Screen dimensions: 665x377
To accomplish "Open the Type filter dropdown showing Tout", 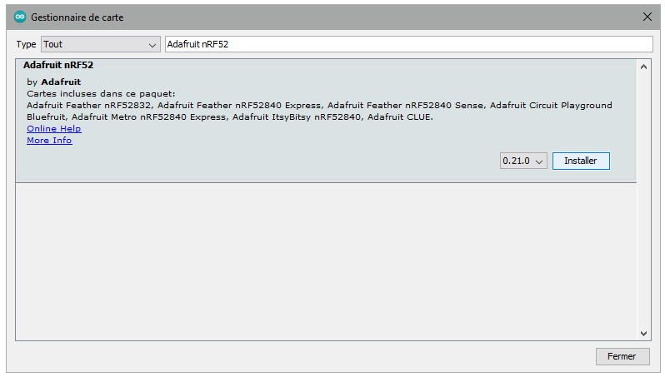I will pyautogui.click(x=99, y=44).
